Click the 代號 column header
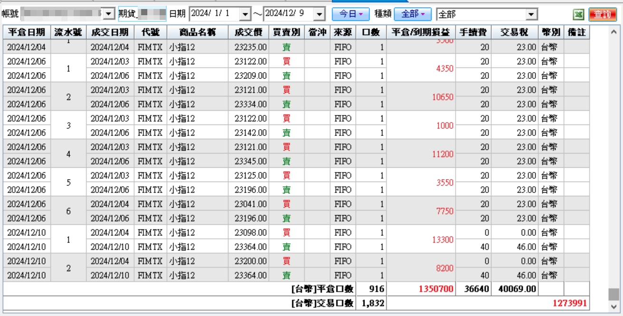 coord(150,32)
